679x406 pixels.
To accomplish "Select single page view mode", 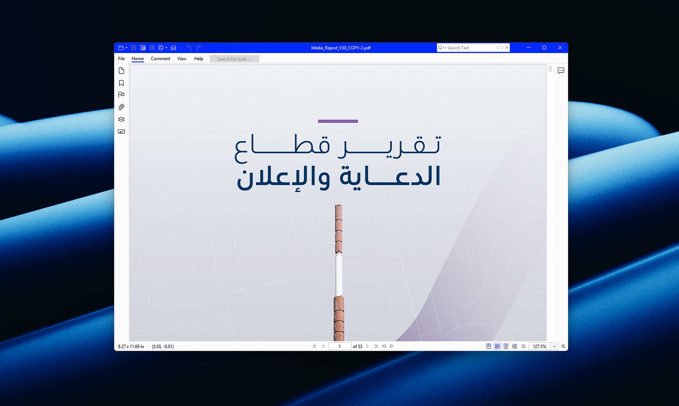I will click(489, 346).
